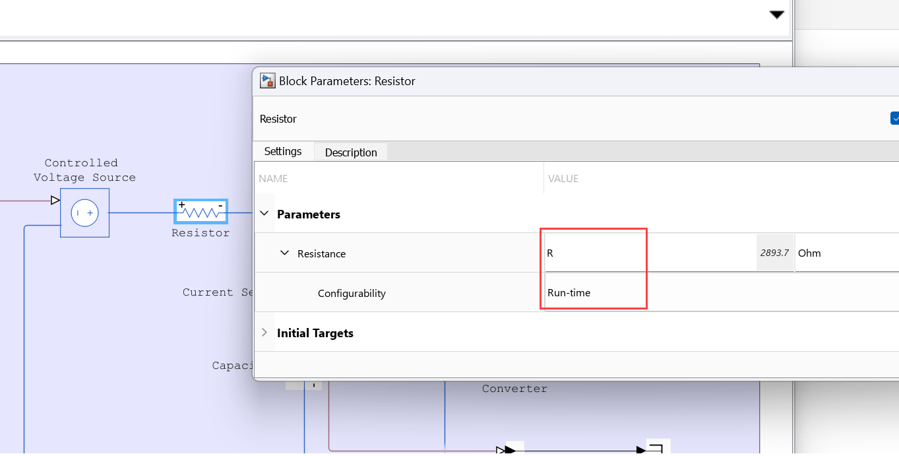Toggle the blue checkbox beside Resistor header
This screenshot has width=899, height=456.
(x=894, y=119)
